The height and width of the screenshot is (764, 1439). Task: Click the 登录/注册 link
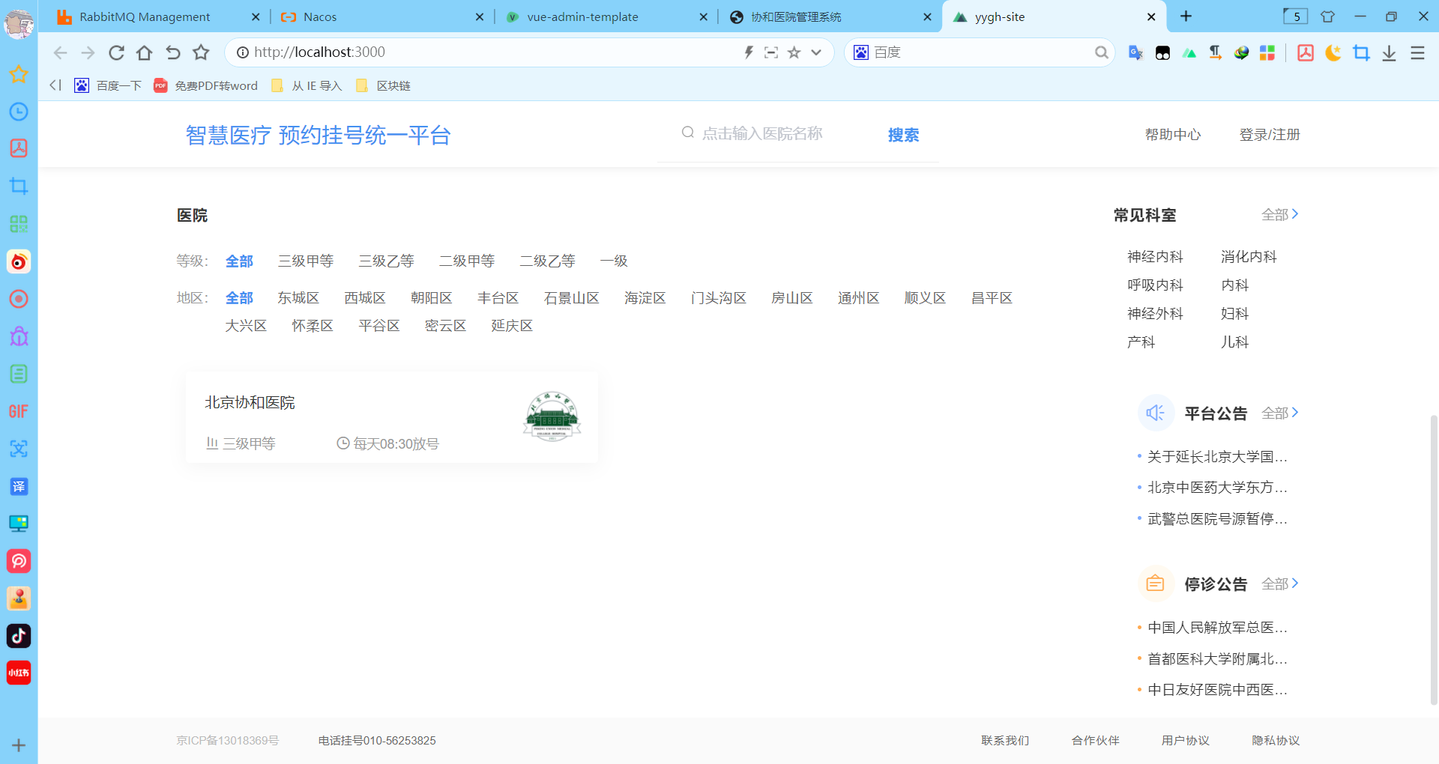1270,135
